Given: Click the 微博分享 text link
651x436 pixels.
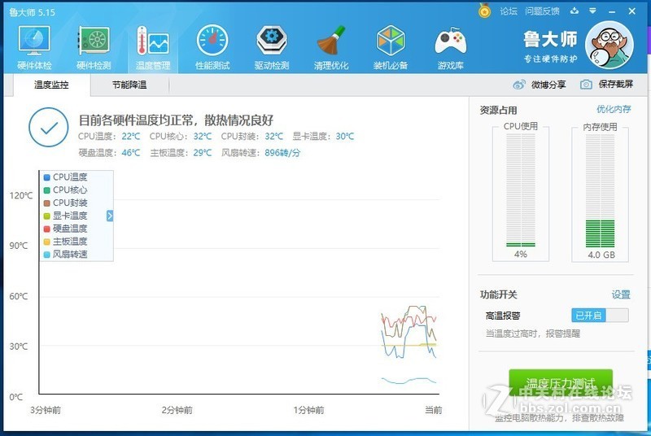Looking at the screenshot, I should tap(548, 85).
